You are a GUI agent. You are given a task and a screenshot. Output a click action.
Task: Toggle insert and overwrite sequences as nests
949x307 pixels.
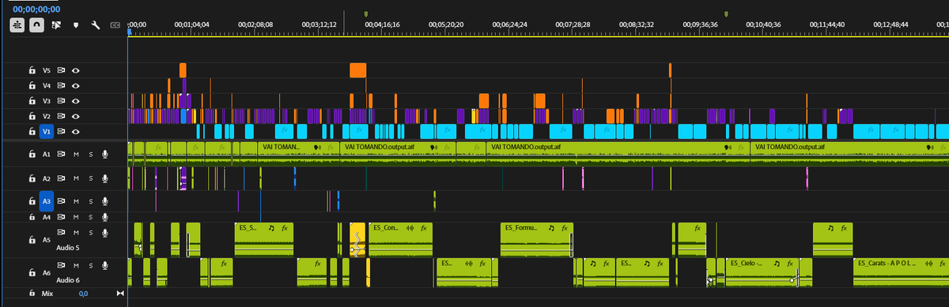point(17,25)
